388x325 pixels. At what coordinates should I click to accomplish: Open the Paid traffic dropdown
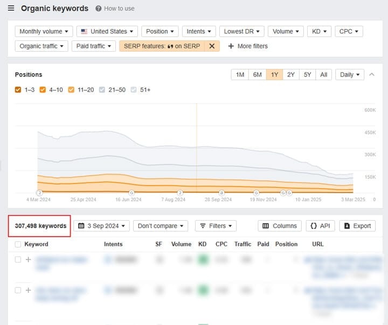coord(94,46)
